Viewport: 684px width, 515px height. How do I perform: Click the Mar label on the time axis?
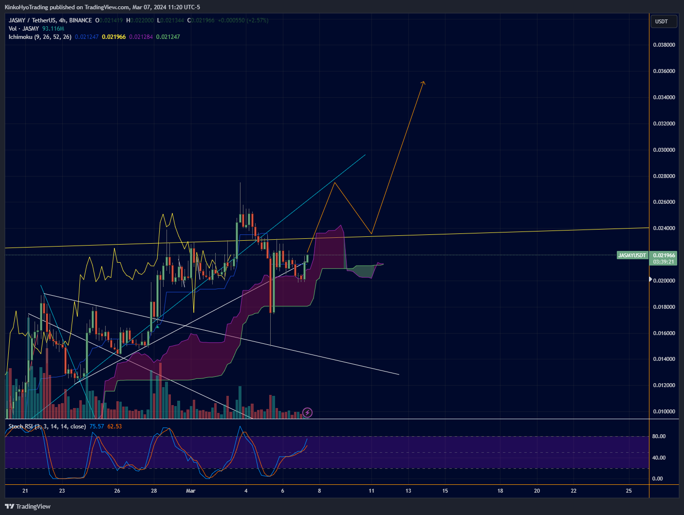pos(191,491)
